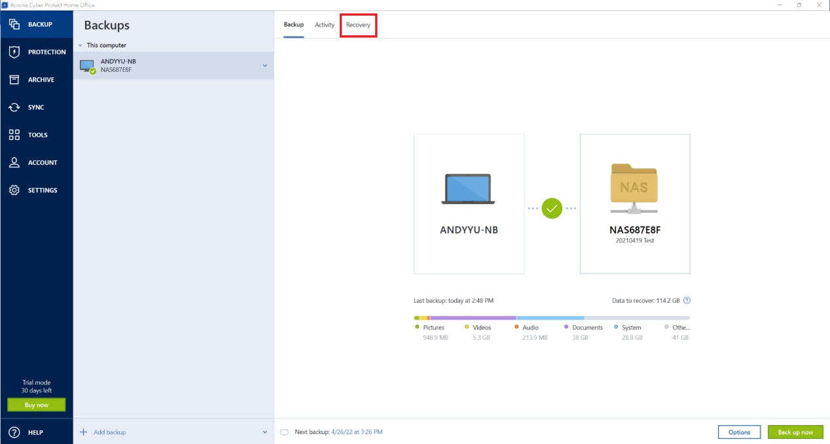Select the ANDYYU-NB source box

click(469, 204)
